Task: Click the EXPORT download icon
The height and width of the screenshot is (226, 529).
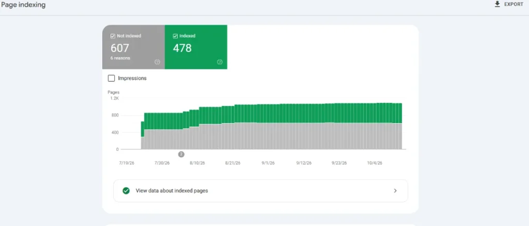Action: (x=497, y=4)
